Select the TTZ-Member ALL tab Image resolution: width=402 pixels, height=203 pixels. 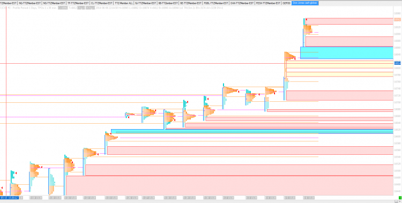point(124,3)
